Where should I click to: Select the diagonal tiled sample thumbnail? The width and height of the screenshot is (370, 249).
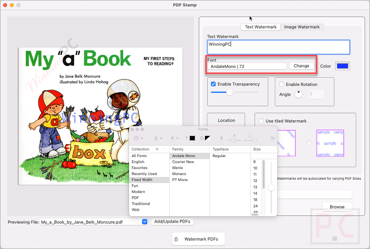coord(286,143)
